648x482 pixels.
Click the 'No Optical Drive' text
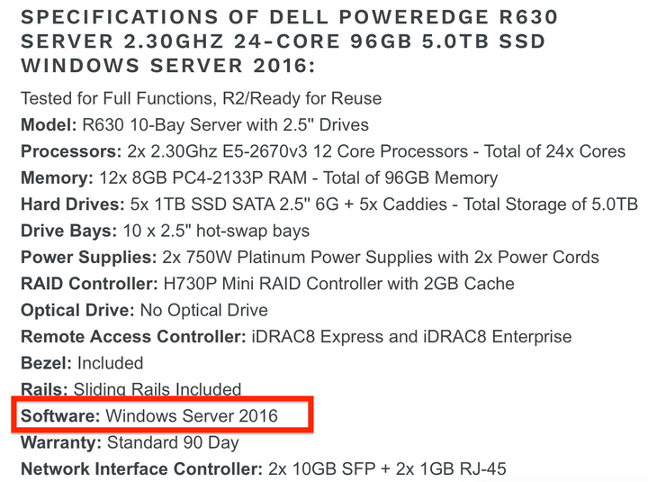(x=202, y=310)
